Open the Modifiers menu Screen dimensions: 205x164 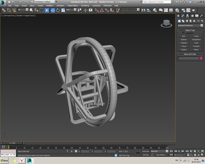coord(50,6)
